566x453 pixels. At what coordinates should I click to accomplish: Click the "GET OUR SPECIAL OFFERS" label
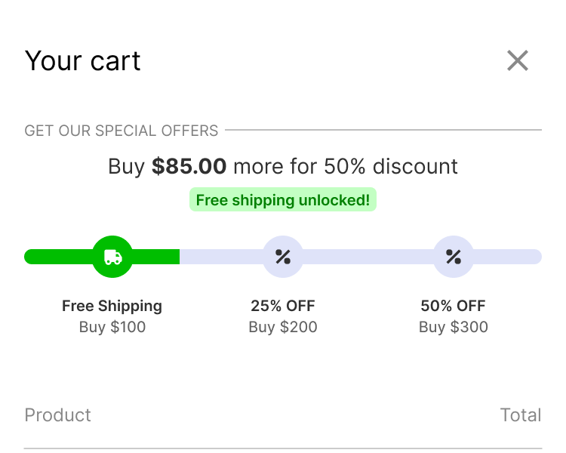pyautogui.click(x=122, y=131)
